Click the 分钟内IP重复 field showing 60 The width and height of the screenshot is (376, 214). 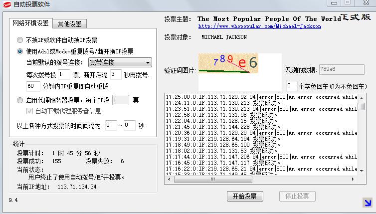[x=33, y=86]
